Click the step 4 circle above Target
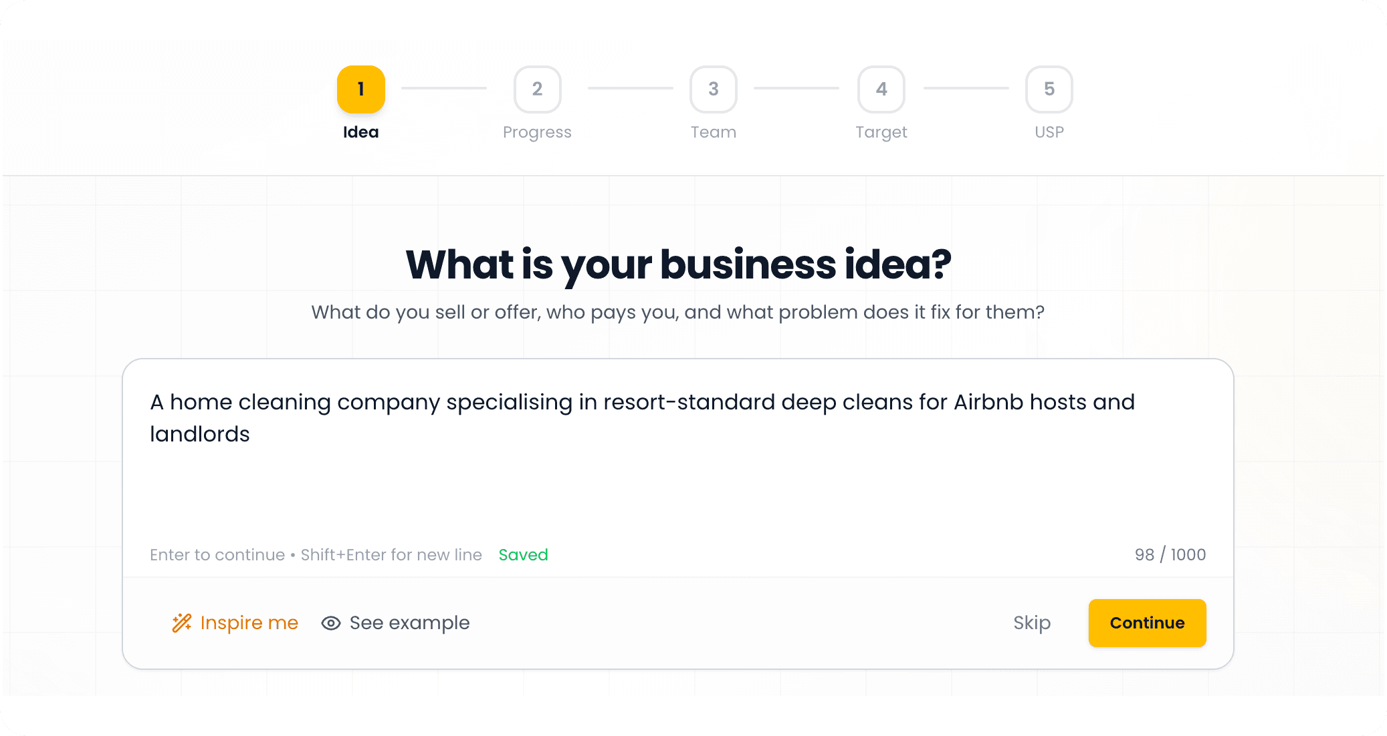The width and height of the screenshot is (1387, 736). (881, 89)
